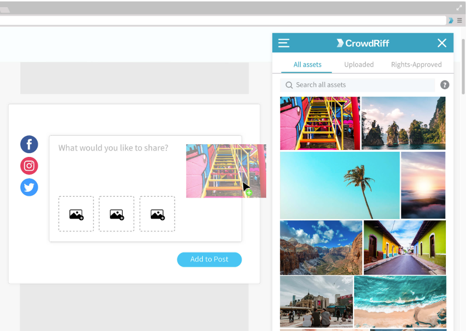Open the All assets tab
This screenshot has width=470, height=331.
pos(307,64)
